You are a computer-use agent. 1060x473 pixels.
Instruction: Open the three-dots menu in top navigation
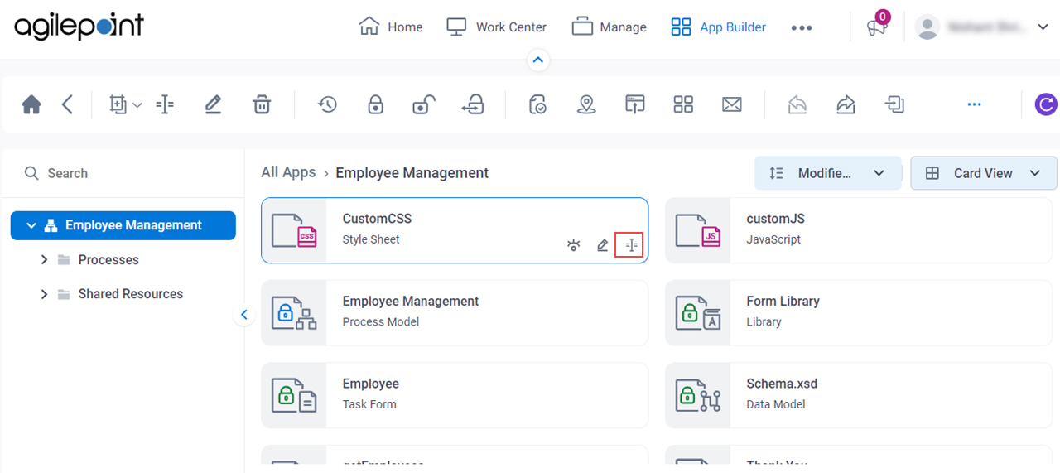tap(802, 27)
